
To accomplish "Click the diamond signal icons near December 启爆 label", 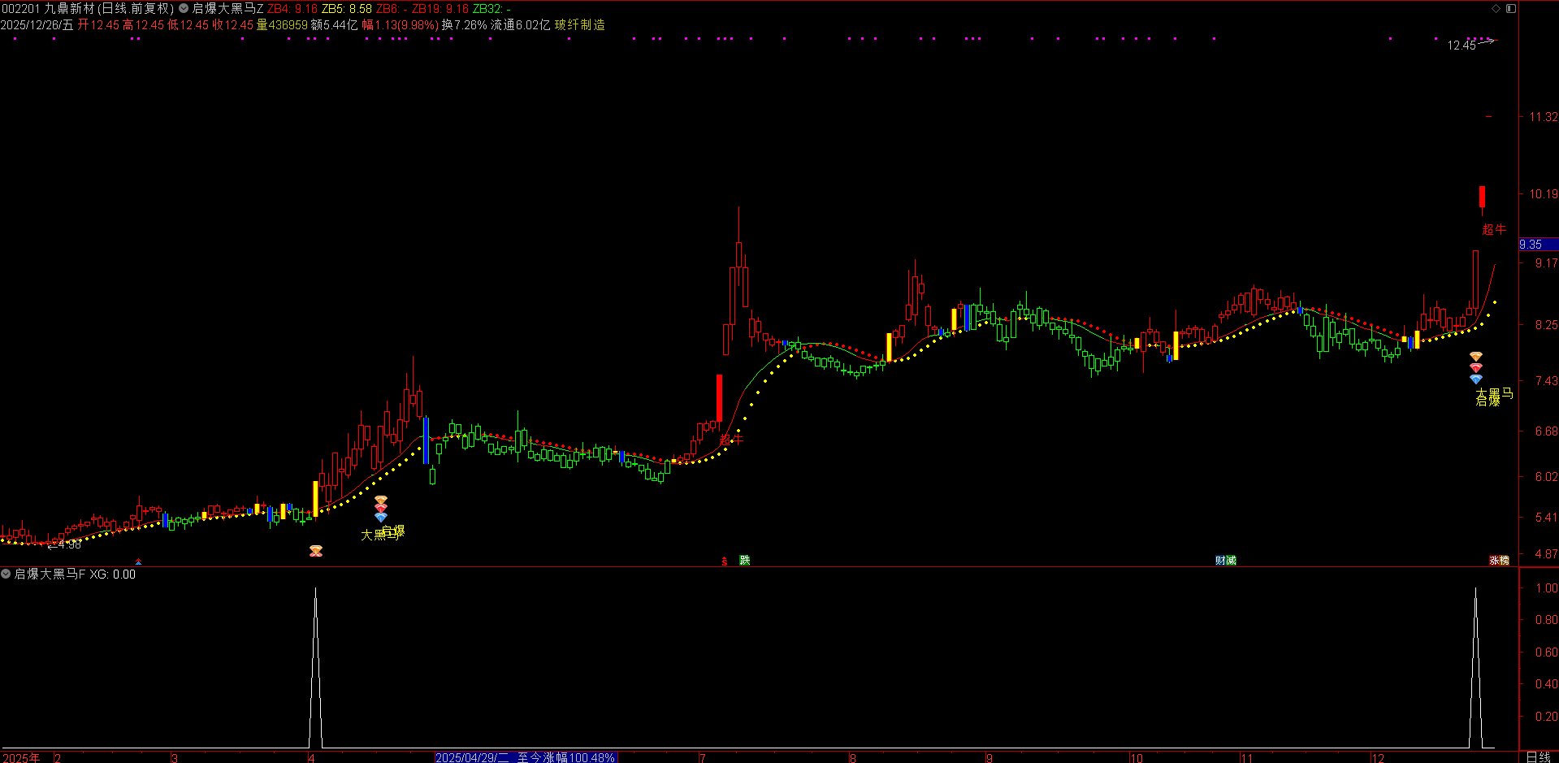I will (x=1476, y=368).
